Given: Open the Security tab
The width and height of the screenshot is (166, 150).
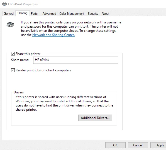Looking at the screenshot, I should click(93, 14).
